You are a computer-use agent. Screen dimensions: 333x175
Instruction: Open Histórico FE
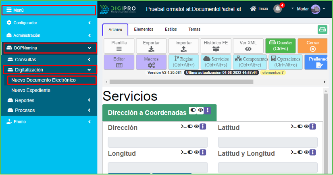coord(216,46)
